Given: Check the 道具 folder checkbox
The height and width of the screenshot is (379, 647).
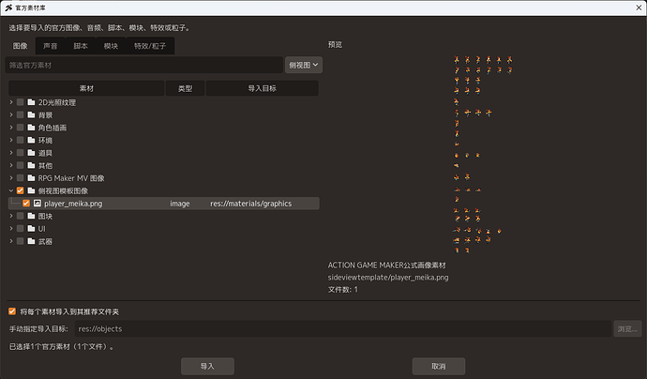Looking at the screenshot, I should [x=20, y=152].
